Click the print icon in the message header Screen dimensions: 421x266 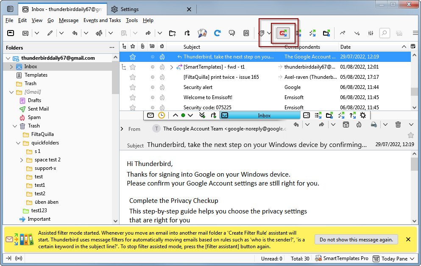coord(374,125)
